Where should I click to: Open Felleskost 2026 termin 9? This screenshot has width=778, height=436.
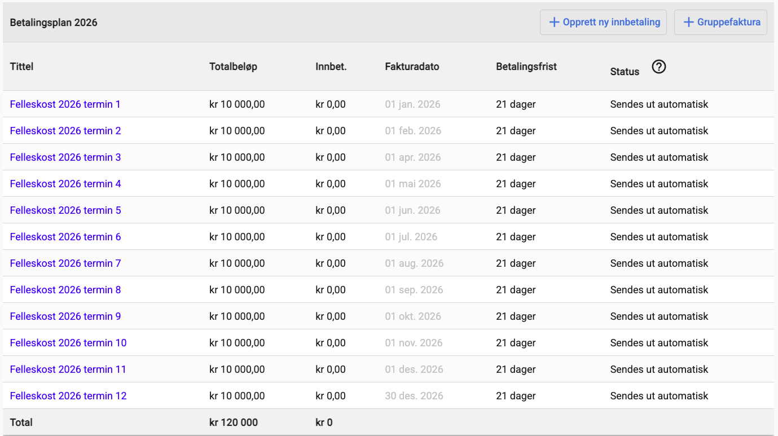click(x=65, y=316)
